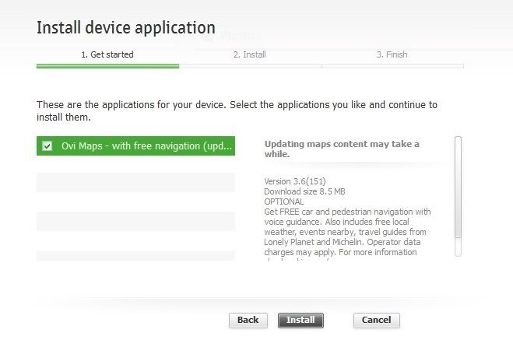The height and width of the screenshot is (354, 513).
Task: Click the Back button
Action: click(x=248, y=320)
